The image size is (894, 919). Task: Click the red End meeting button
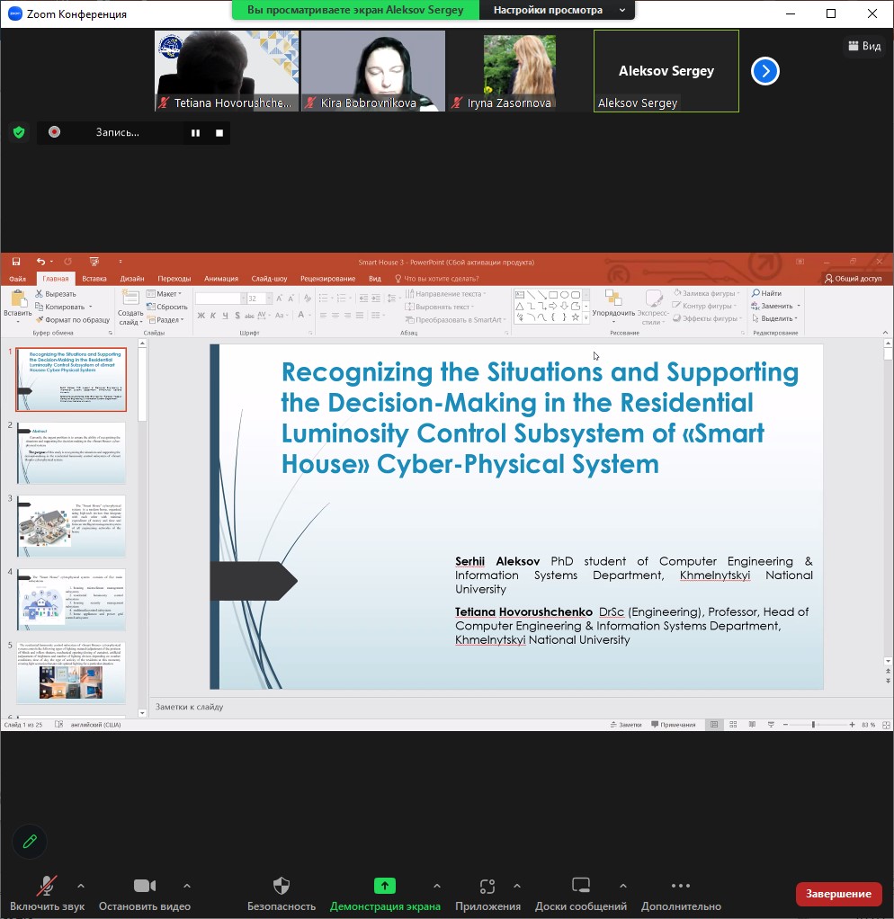point(838,893)
